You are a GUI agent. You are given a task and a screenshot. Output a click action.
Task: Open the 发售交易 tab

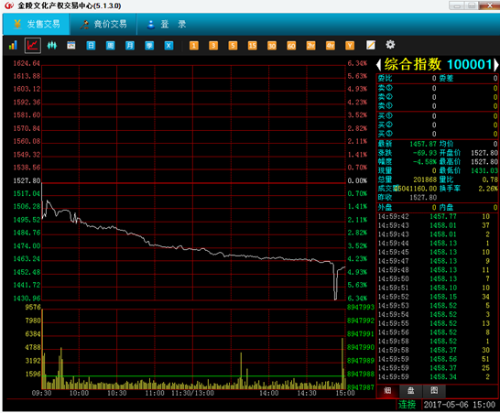pyautogui.click(x=36, y=24)
